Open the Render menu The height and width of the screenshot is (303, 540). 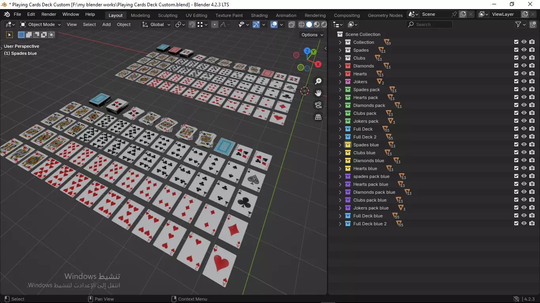[x=49, y=14]
